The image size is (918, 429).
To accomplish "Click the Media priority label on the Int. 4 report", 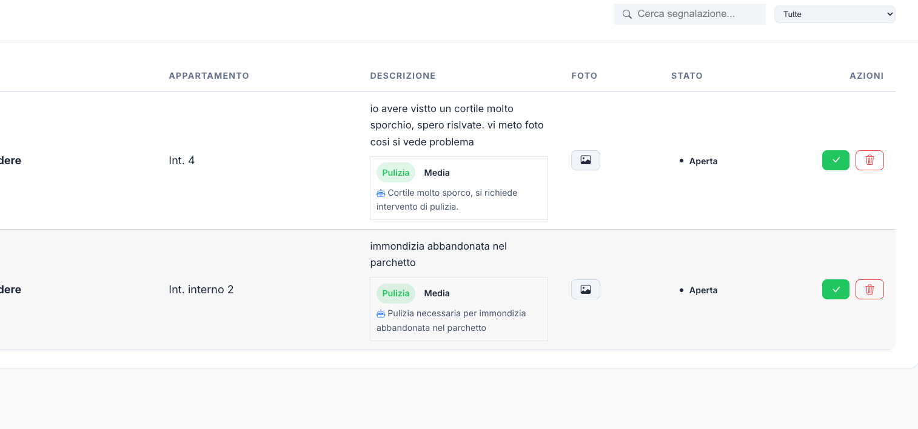I will (437, 172).
